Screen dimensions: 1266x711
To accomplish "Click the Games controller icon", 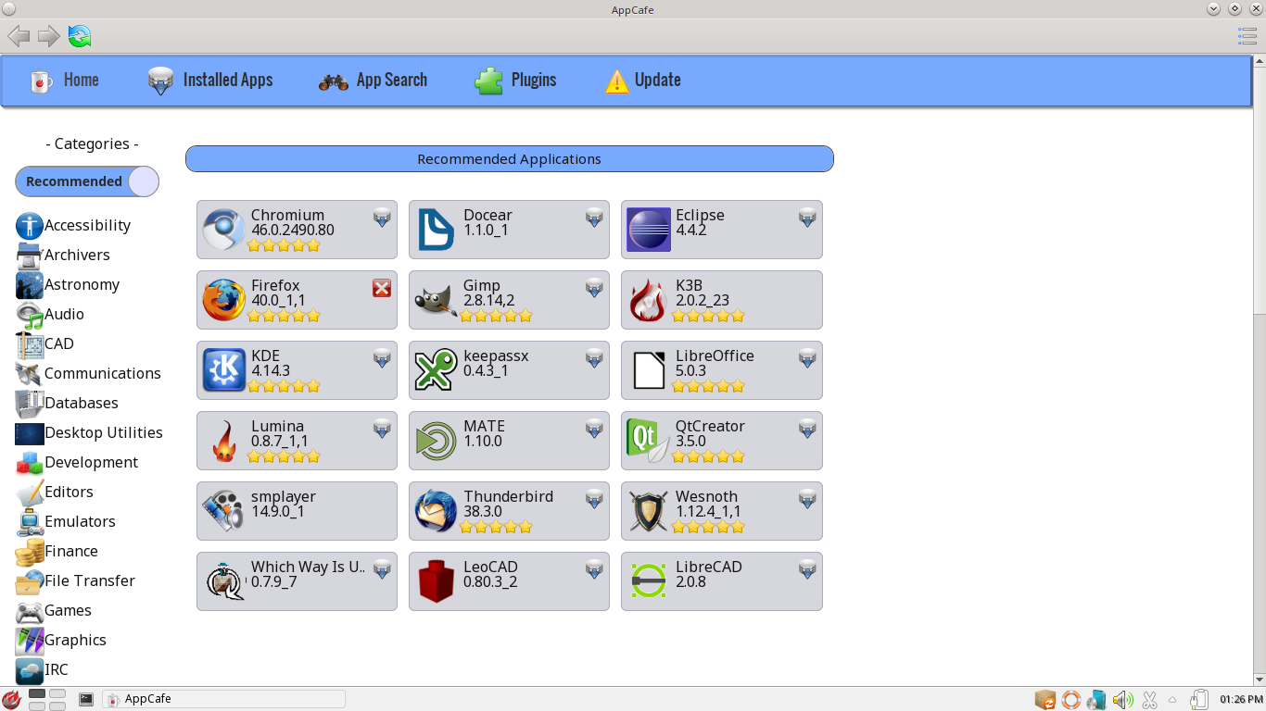I will 30,611.
